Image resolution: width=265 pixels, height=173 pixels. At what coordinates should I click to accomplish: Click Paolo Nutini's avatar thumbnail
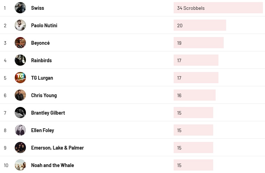20,25
